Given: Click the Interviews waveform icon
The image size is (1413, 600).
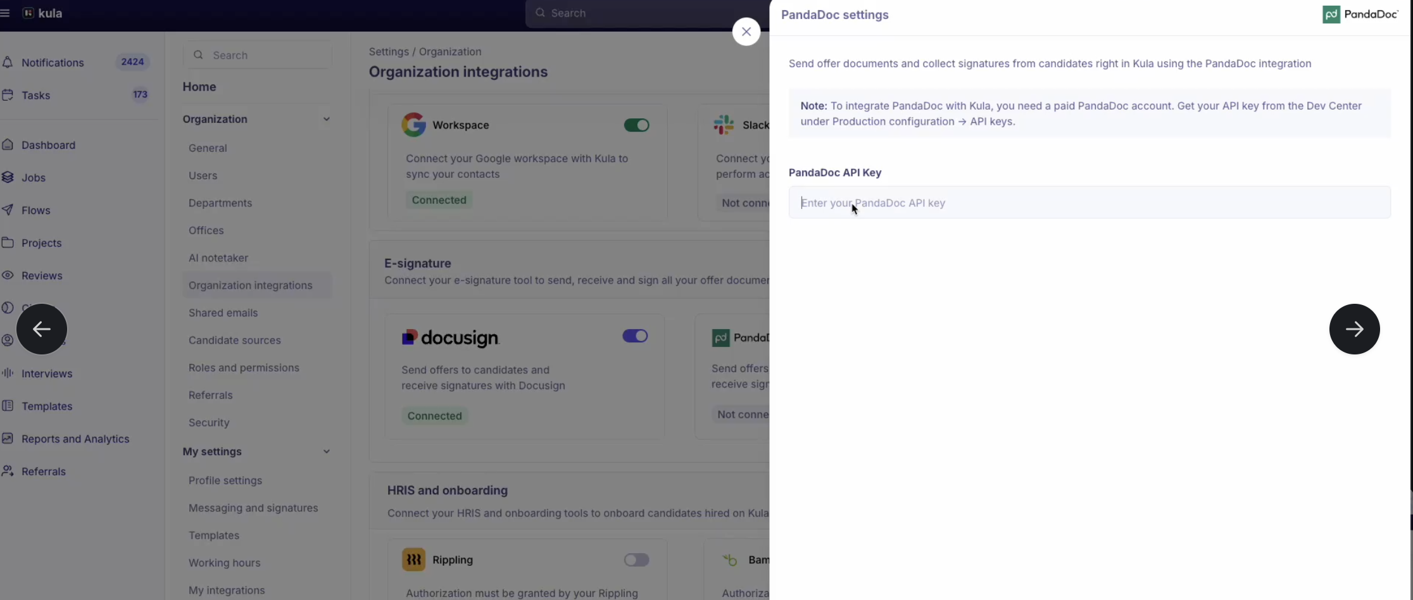Looking at the screenshot, I should point(8,373).
